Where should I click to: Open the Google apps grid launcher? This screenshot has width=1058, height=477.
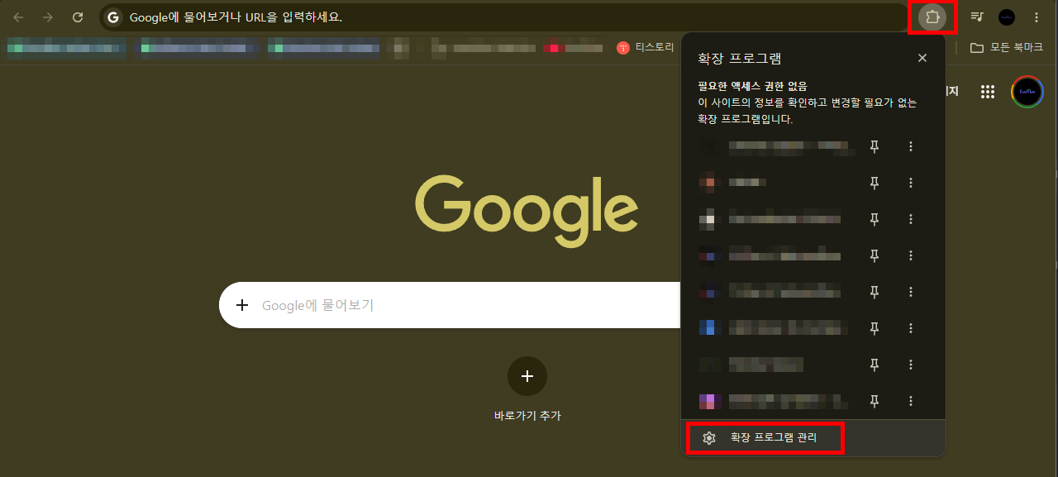pos(987,92)
